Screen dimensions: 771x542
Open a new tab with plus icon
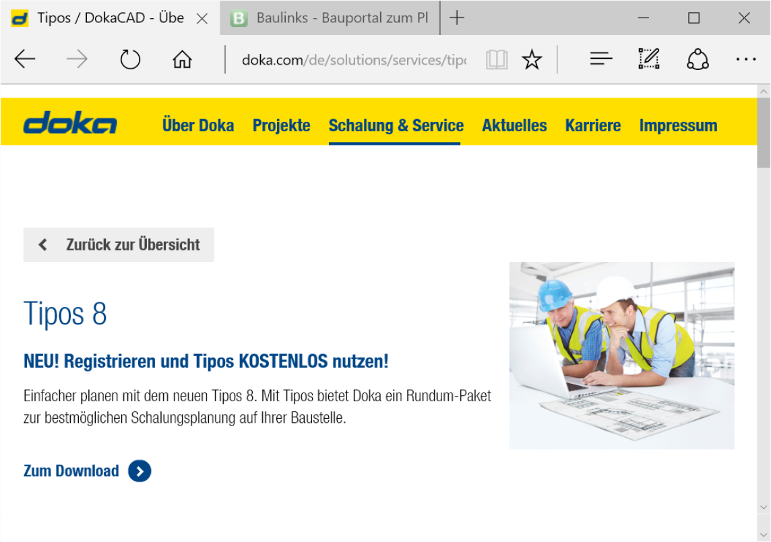(457, 18)
